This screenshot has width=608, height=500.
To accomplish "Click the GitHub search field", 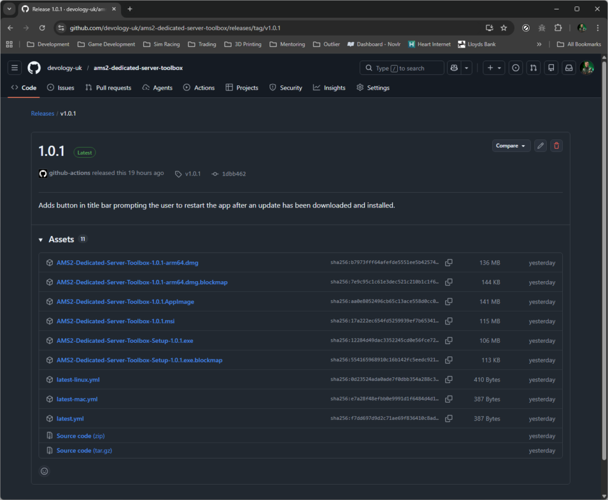I will (x=401, y=68).
